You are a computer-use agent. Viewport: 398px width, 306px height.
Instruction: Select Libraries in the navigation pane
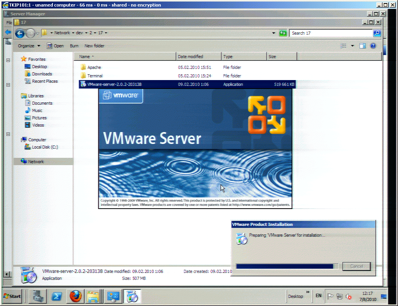[x=35, y=96]
